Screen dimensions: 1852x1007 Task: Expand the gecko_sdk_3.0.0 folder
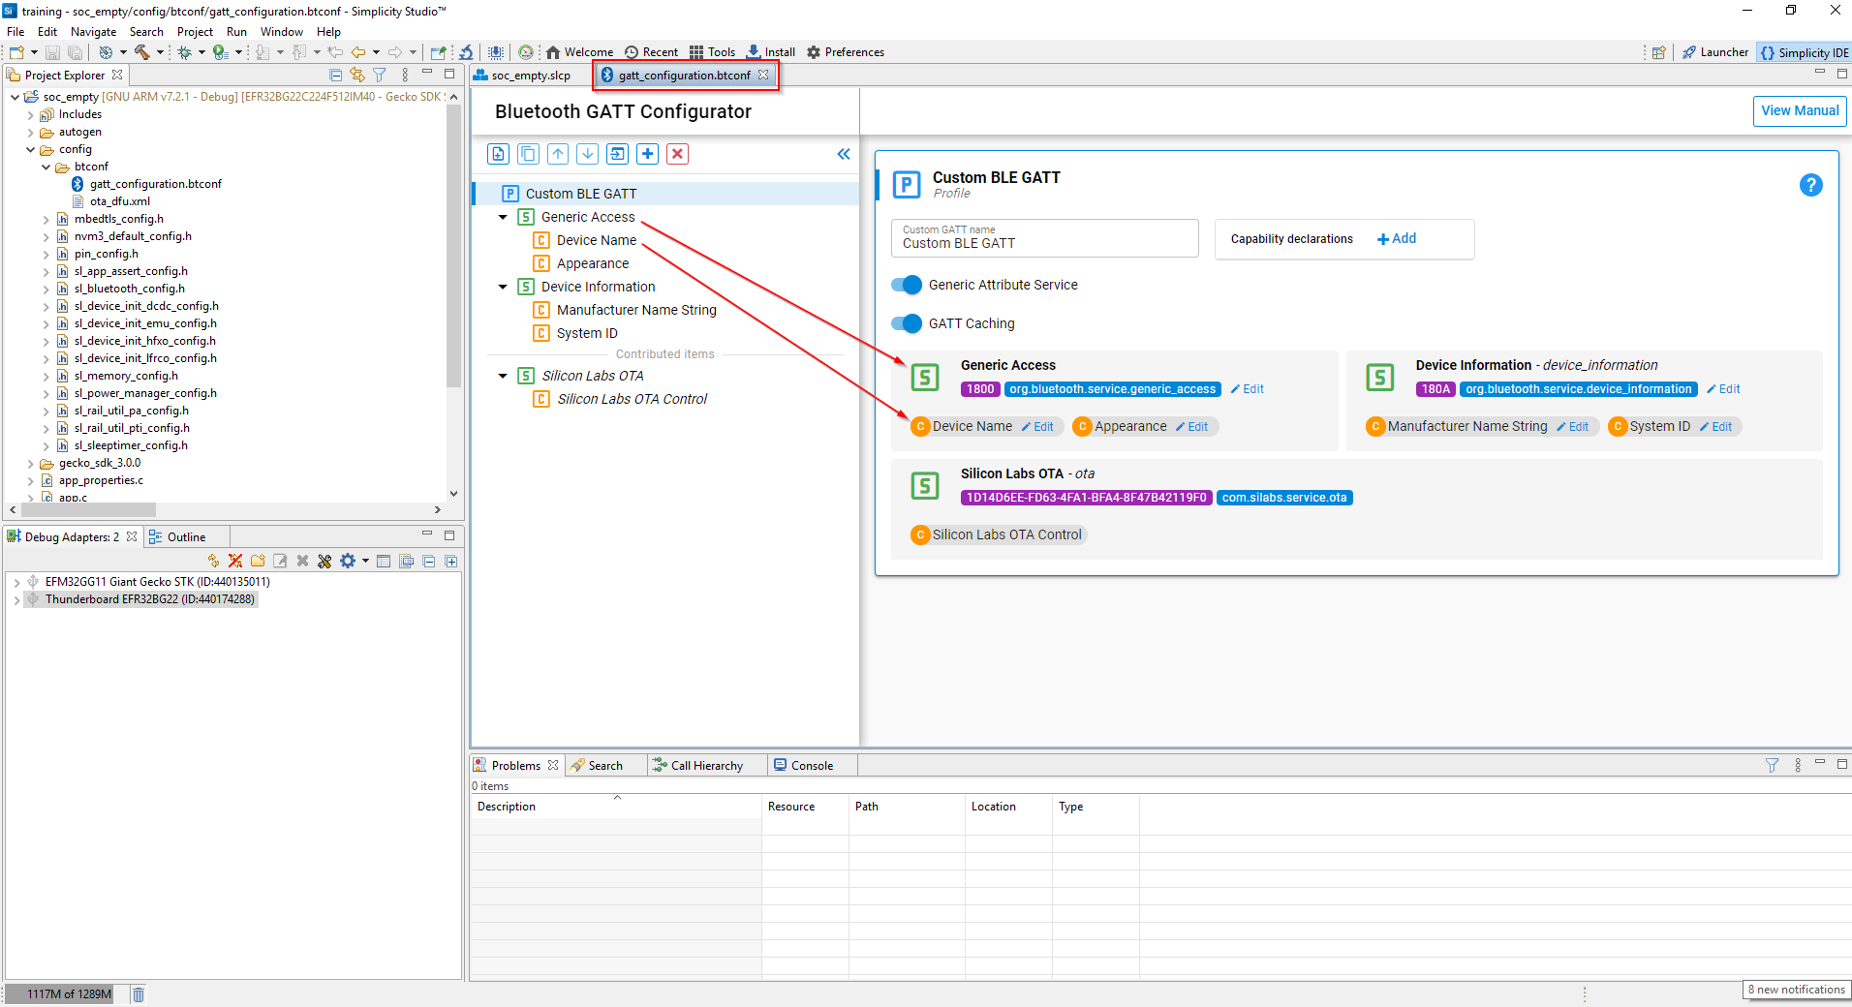(x=31, y=463)
